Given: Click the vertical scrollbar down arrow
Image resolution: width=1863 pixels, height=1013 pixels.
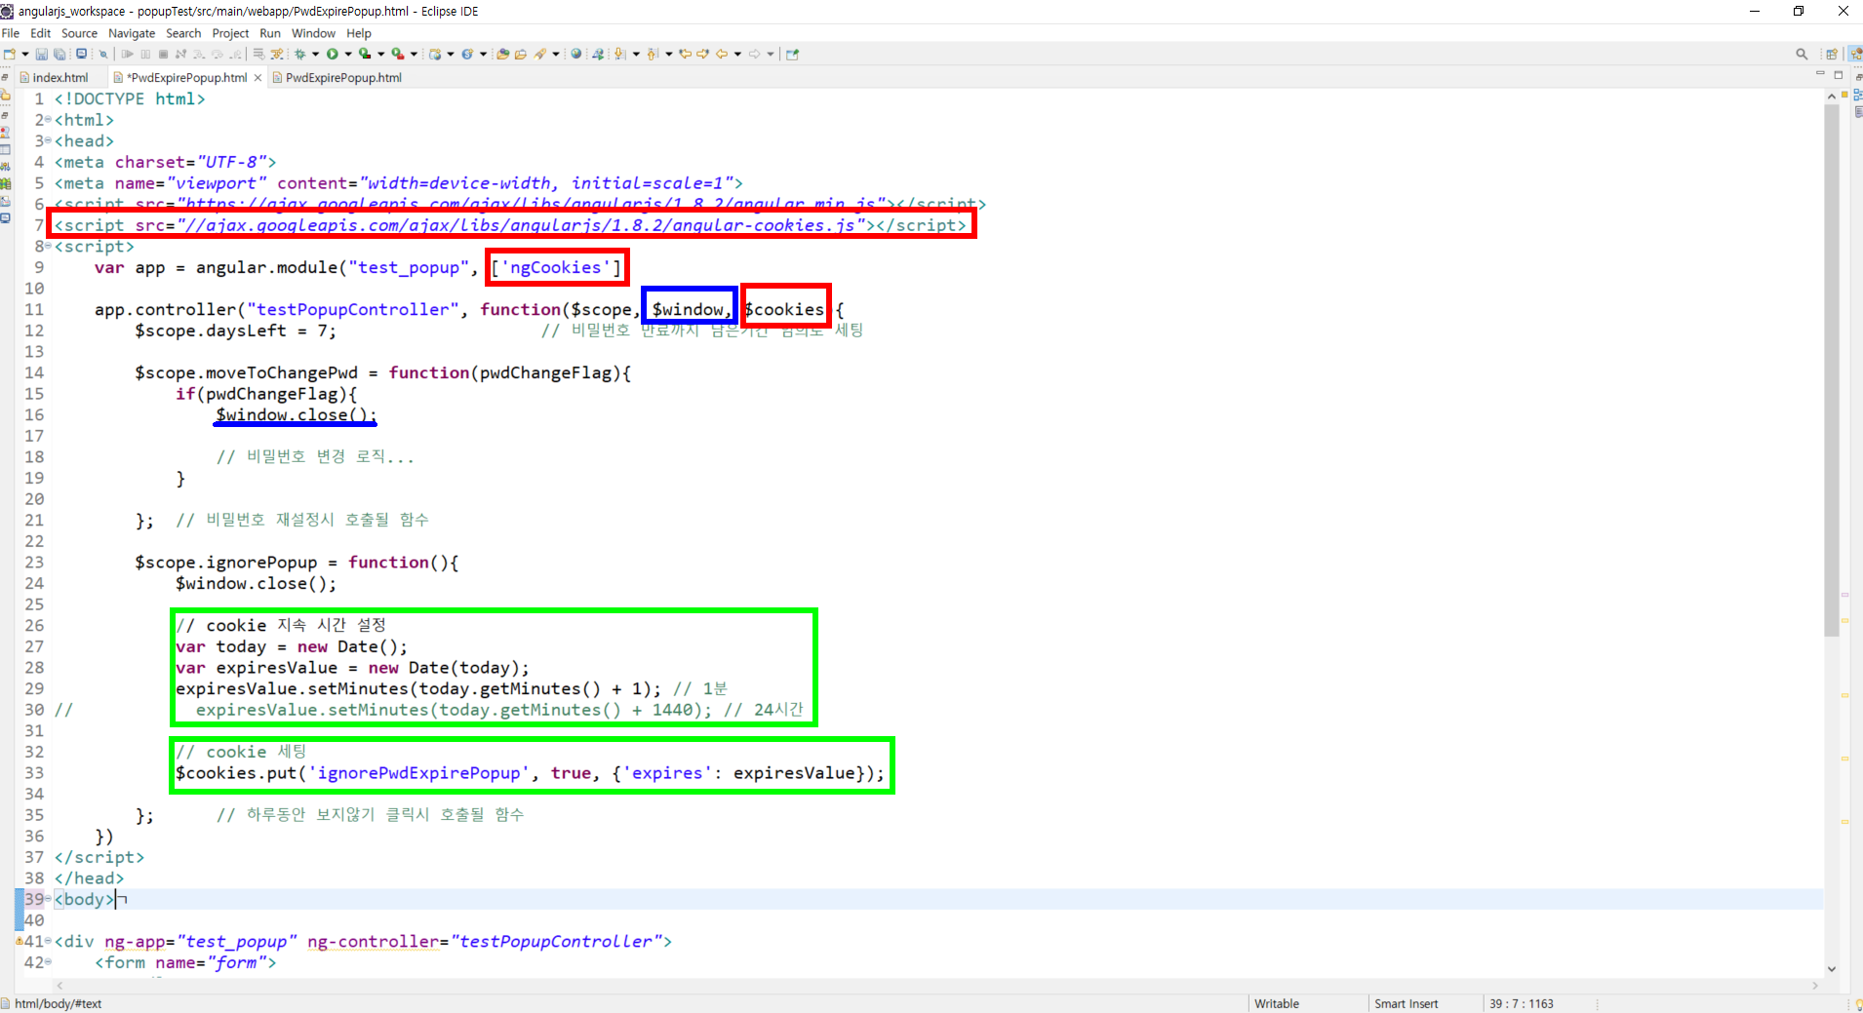Looking at the screenshot, I should (1831, 969).
